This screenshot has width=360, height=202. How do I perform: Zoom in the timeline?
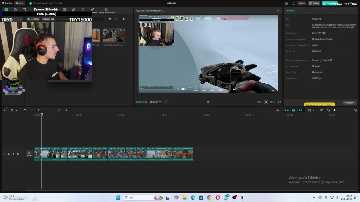[x=355, y=110]
